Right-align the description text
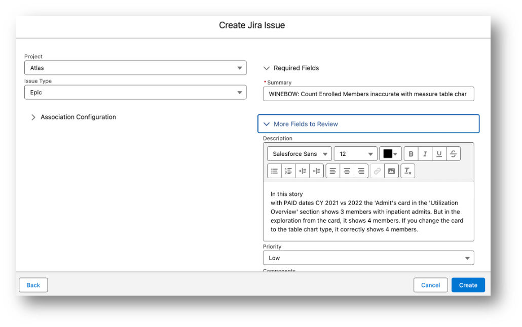522x327 pixels. (361, 171)
